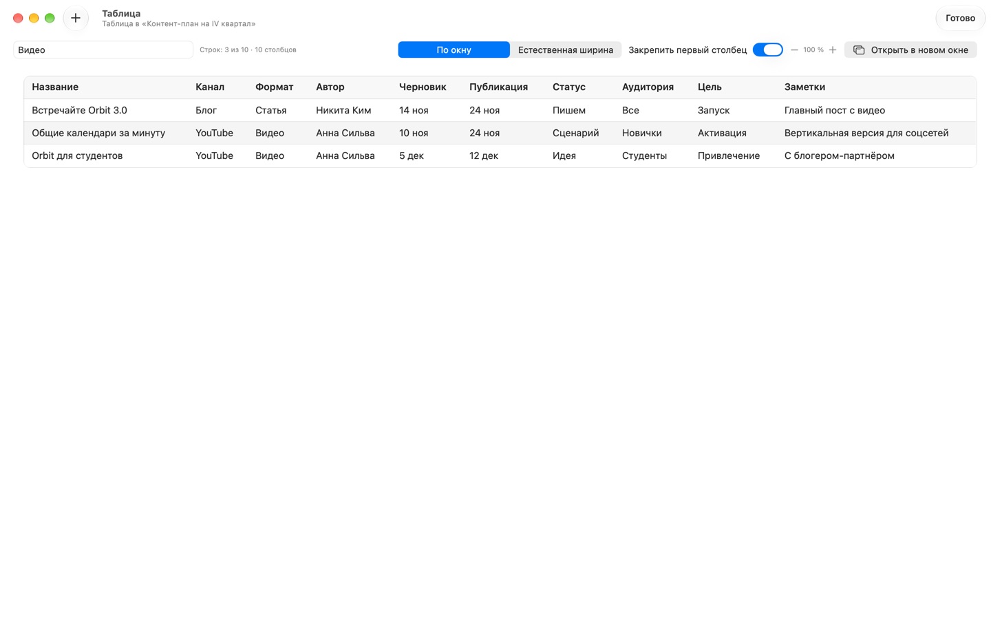Click the Вертикальная версия для соцсетей note

866,133
